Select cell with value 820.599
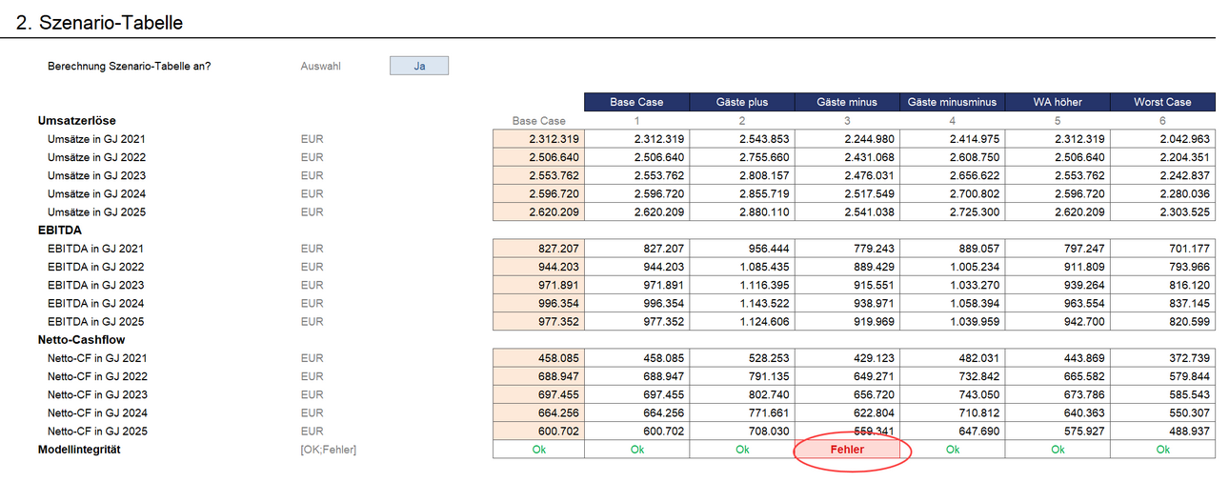Image resolution: width=1229 pixels, height=482 pixels. 1163,322
